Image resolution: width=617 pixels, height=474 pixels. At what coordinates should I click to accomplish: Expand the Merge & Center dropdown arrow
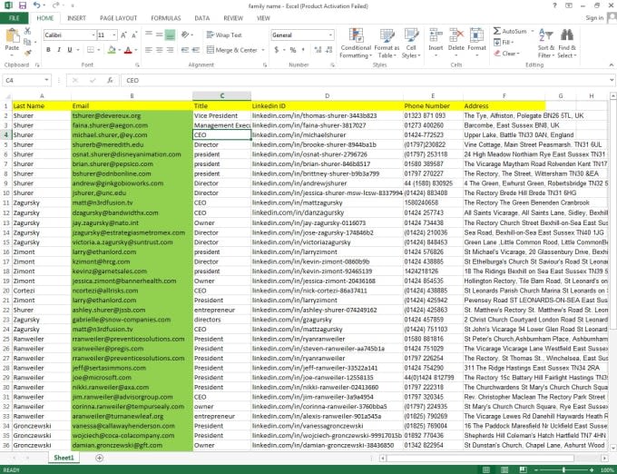[263, 50]
